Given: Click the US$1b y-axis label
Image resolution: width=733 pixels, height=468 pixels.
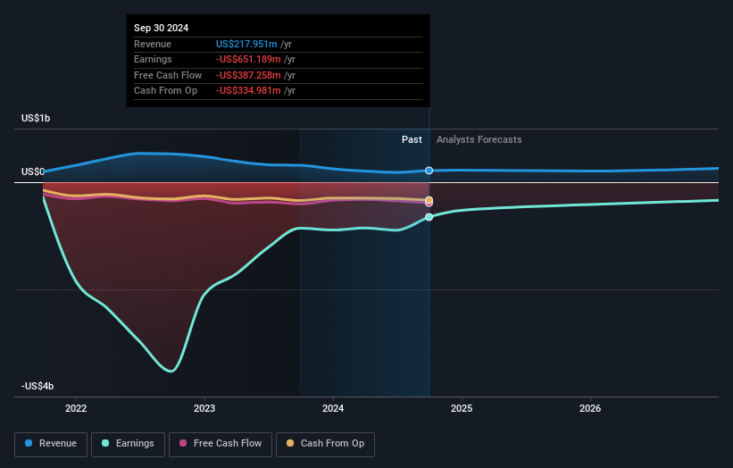Looking at the screenshot, I should [x=36, y=118].
